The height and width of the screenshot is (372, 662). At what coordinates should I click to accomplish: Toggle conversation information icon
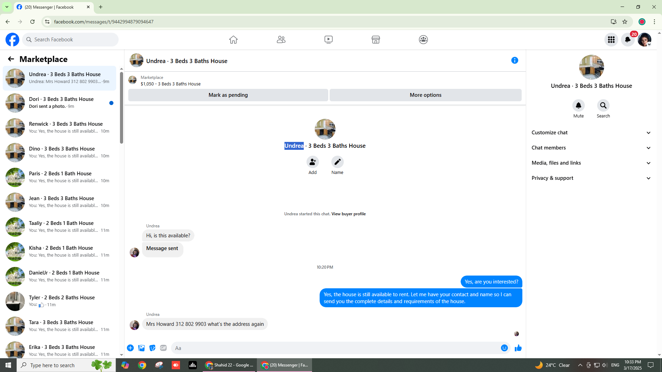(x=515, y=61)
